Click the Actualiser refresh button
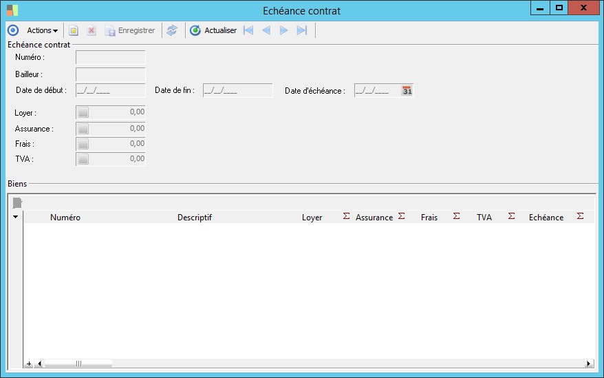Viewport: 604px width, 378px height. (213, 30)
